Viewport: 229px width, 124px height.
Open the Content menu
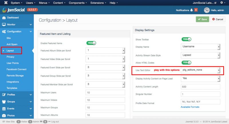click(59, 3)
